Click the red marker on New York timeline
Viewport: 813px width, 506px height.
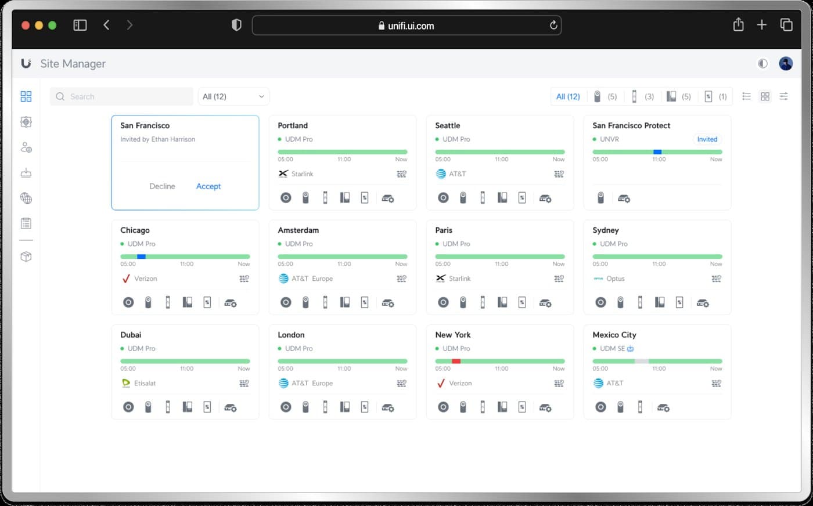coord(456,361)
